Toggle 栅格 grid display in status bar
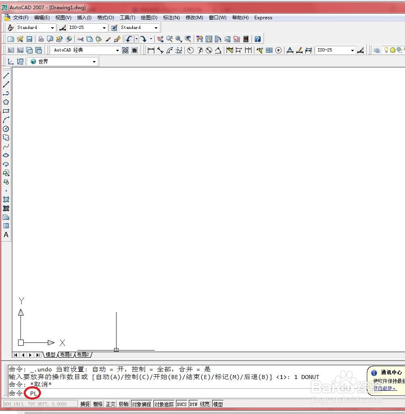The image size is (405, 414). 98,404
